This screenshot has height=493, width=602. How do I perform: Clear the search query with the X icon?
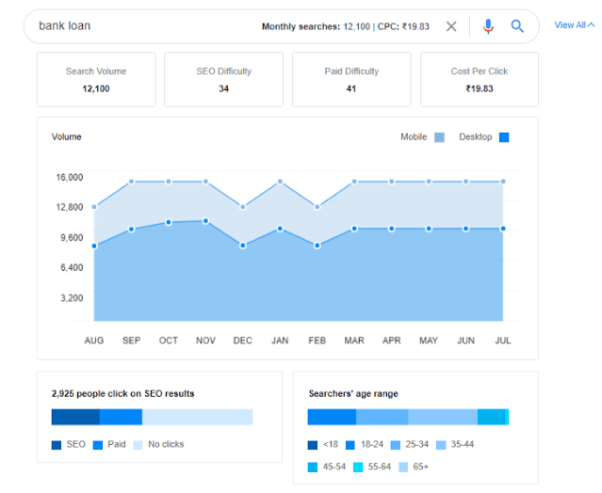click(451, 26)
